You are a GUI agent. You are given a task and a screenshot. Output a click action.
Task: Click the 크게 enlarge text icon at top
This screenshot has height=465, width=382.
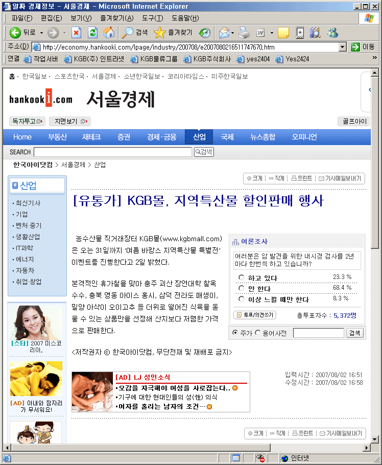click(254, 178)
